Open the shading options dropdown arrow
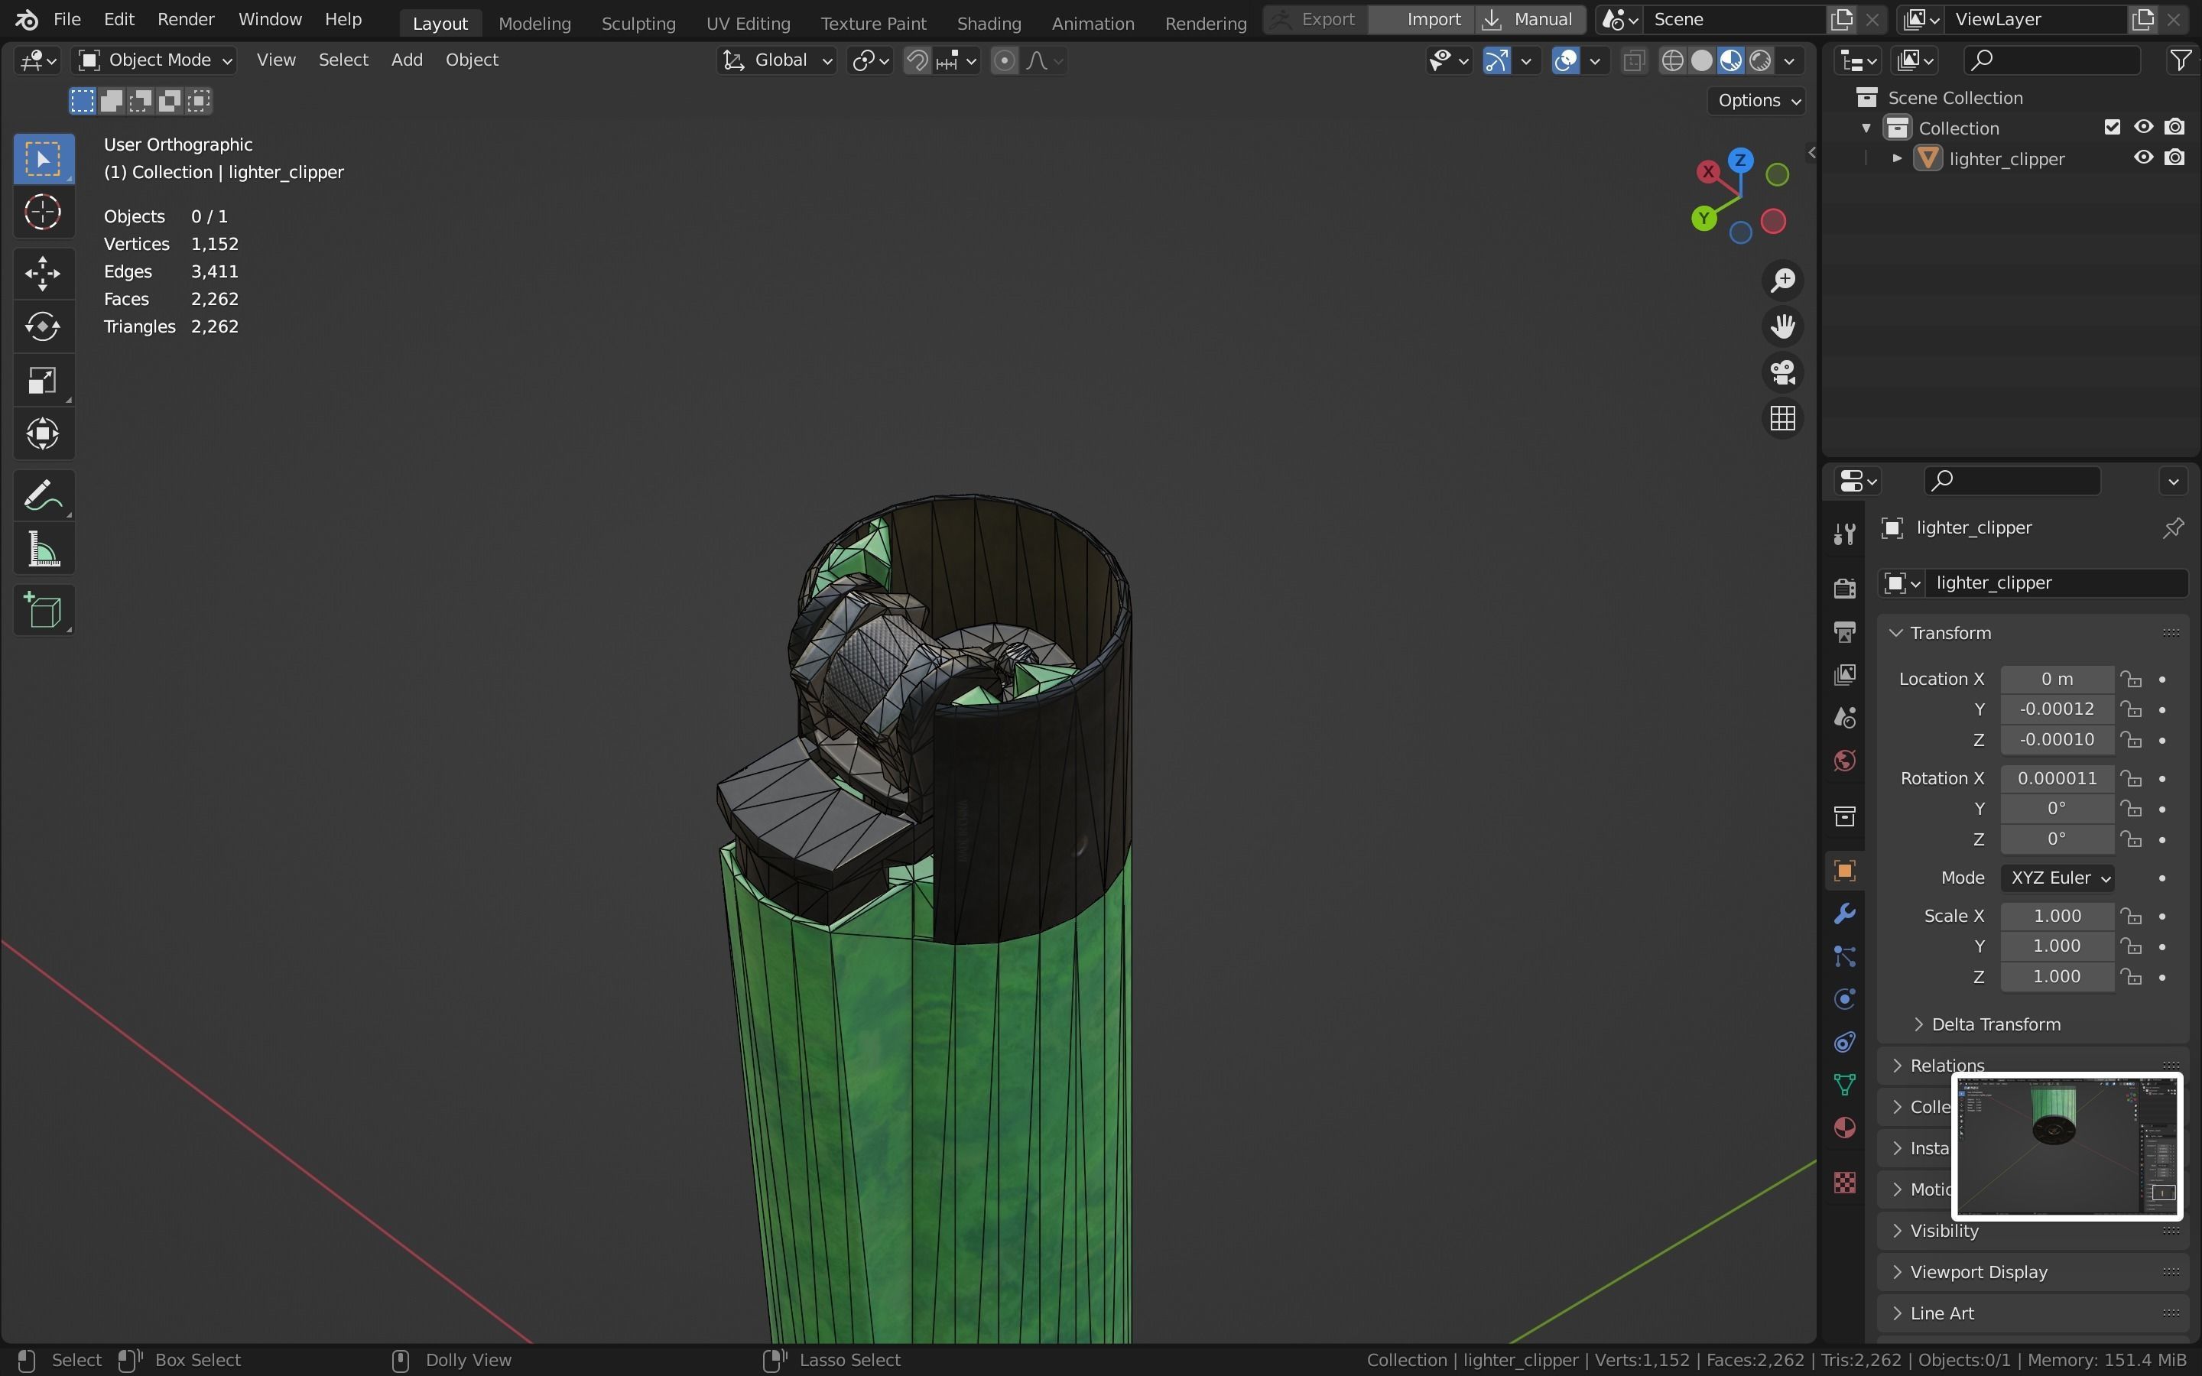The image size is (2202, 1376). [1789, 60]
